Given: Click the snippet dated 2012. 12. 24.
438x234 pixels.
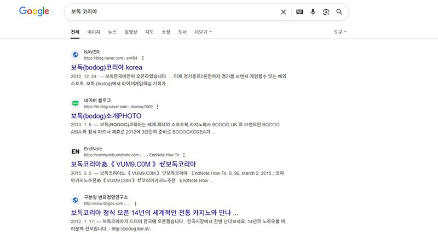Looking at the screenshot, I should (178, 80).
